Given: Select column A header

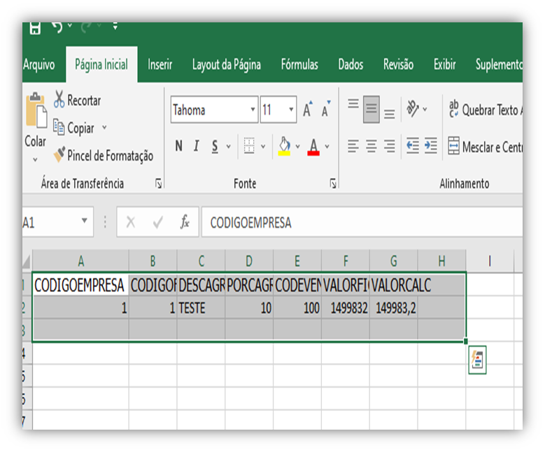Looking at the screenshot, I should (x=80, y=261).
